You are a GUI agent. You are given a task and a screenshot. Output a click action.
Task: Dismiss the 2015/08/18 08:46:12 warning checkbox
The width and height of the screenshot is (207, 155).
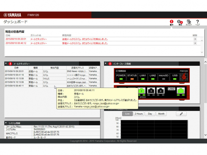195,43
